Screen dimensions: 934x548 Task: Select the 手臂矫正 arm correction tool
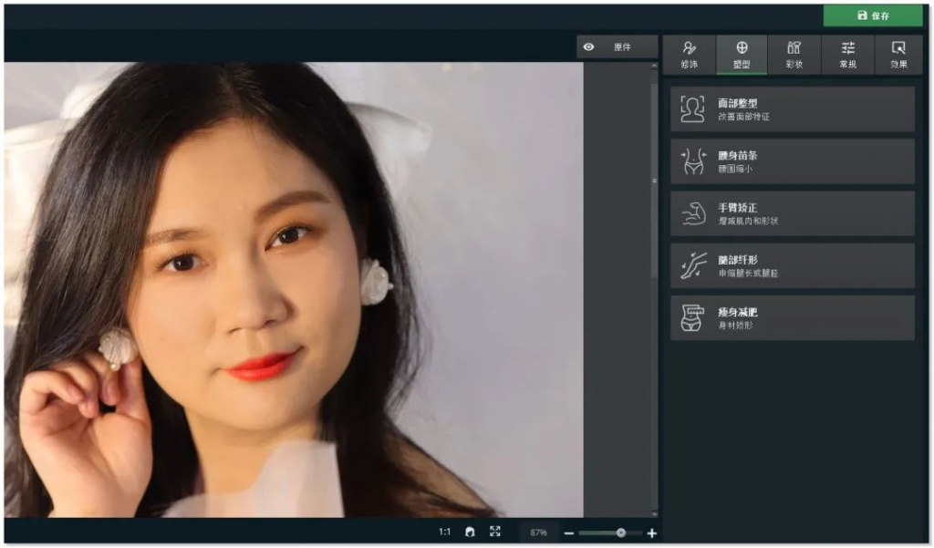click(x=791, y=213)
